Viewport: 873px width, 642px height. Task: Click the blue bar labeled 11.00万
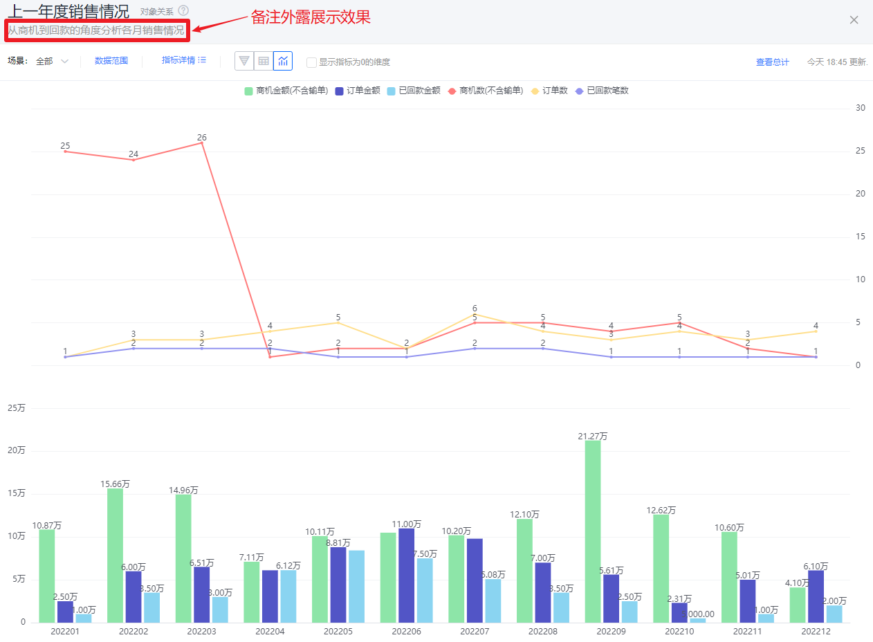(406, 576)
